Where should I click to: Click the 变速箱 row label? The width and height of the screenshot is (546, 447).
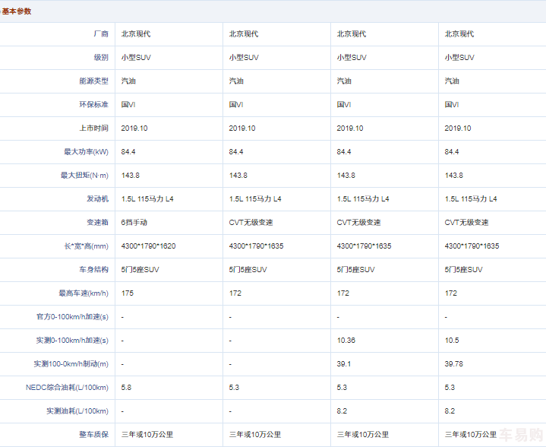[x=97, y=223]
